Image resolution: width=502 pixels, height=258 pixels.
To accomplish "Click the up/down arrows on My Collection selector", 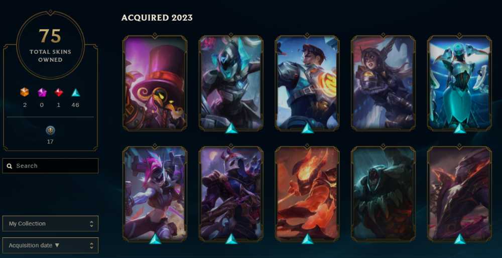I will tap(91, 224).
